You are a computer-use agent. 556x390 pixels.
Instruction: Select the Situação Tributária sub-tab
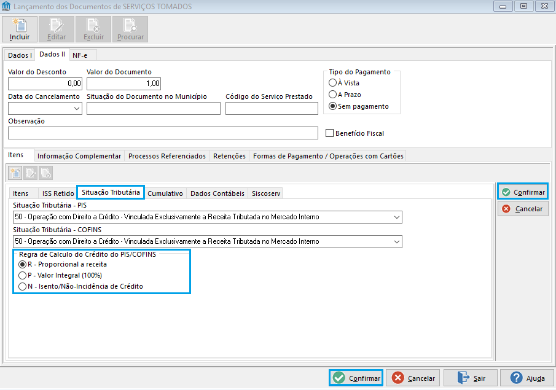pyautogui.click(x=111, y=192)
